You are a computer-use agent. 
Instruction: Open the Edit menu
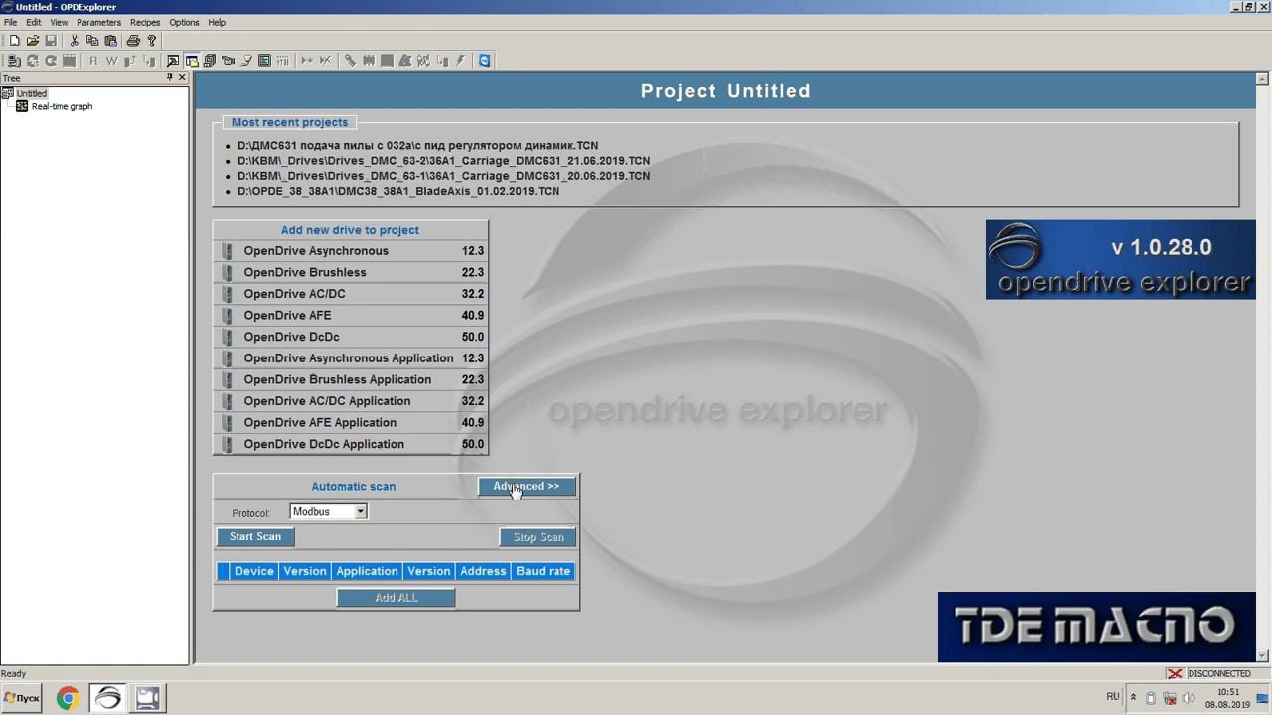(x=34, y=22)
